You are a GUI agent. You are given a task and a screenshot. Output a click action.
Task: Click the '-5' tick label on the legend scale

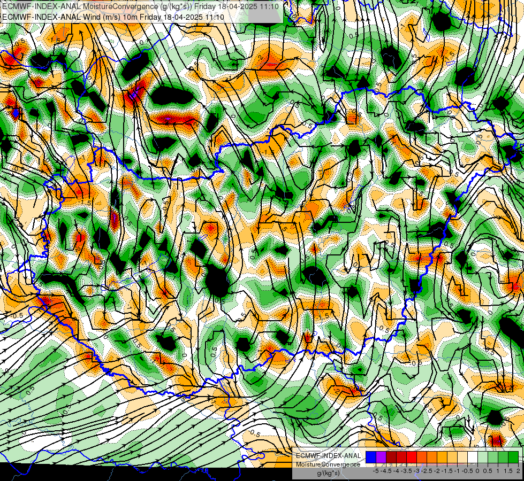[x=376, y=471]
